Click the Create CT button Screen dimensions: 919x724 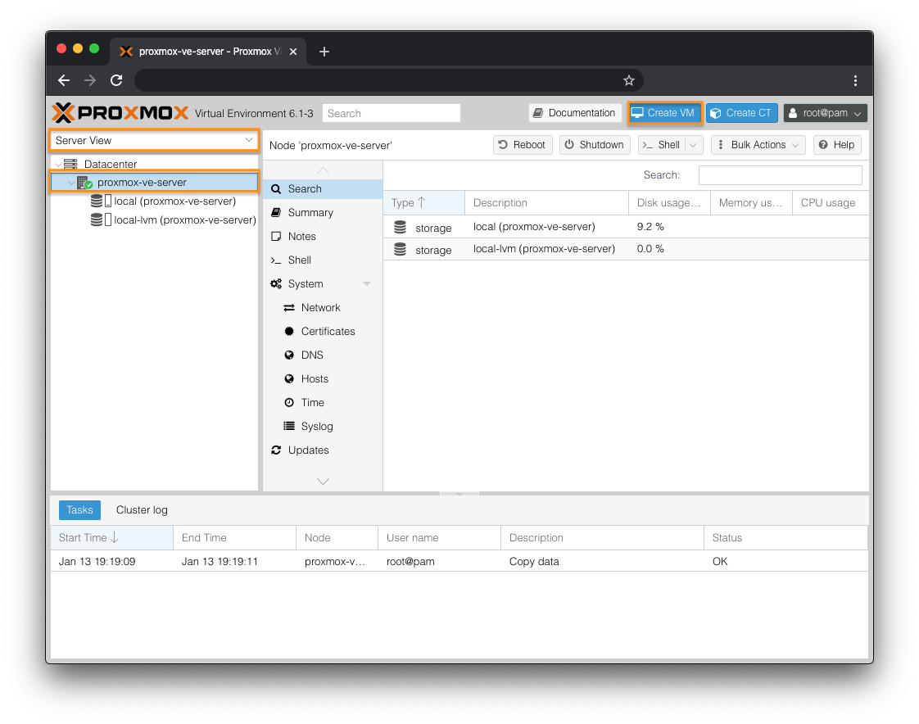[x=741, y=113]
